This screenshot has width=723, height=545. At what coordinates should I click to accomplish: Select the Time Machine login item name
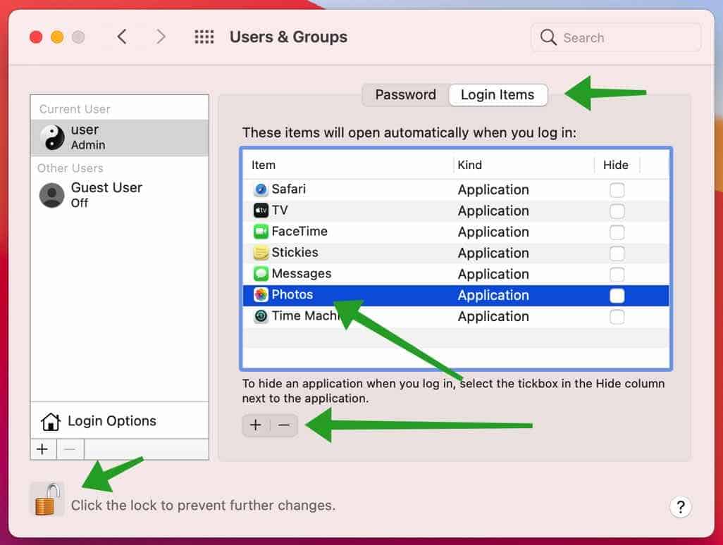click(x=305, y=316)
